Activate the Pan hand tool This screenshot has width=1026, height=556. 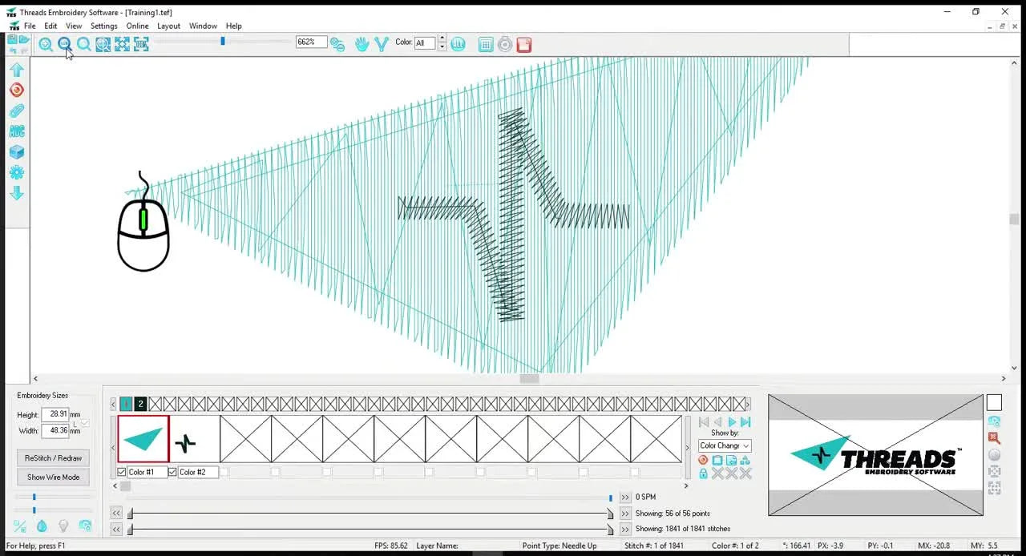coord(362,44)
